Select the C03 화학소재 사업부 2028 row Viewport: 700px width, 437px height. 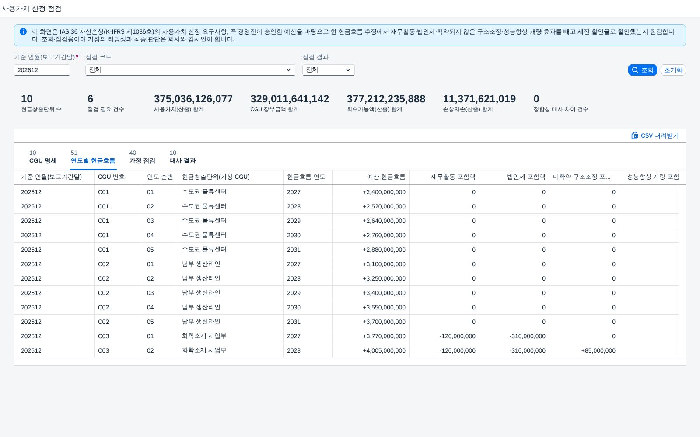[x=350, y=350]
